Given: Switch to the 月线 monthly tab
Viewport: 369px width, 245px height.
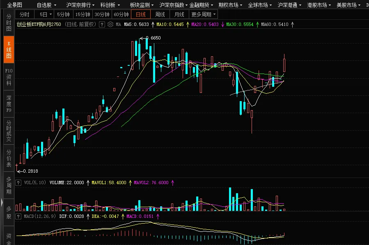Looking at the screenshot, I should coord(179,15).
